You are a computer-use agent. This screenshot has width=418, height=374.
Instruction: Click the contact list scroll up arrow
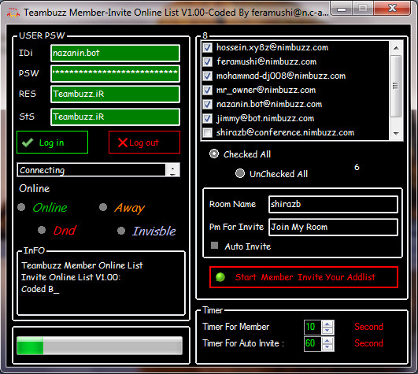coord(396,48)
